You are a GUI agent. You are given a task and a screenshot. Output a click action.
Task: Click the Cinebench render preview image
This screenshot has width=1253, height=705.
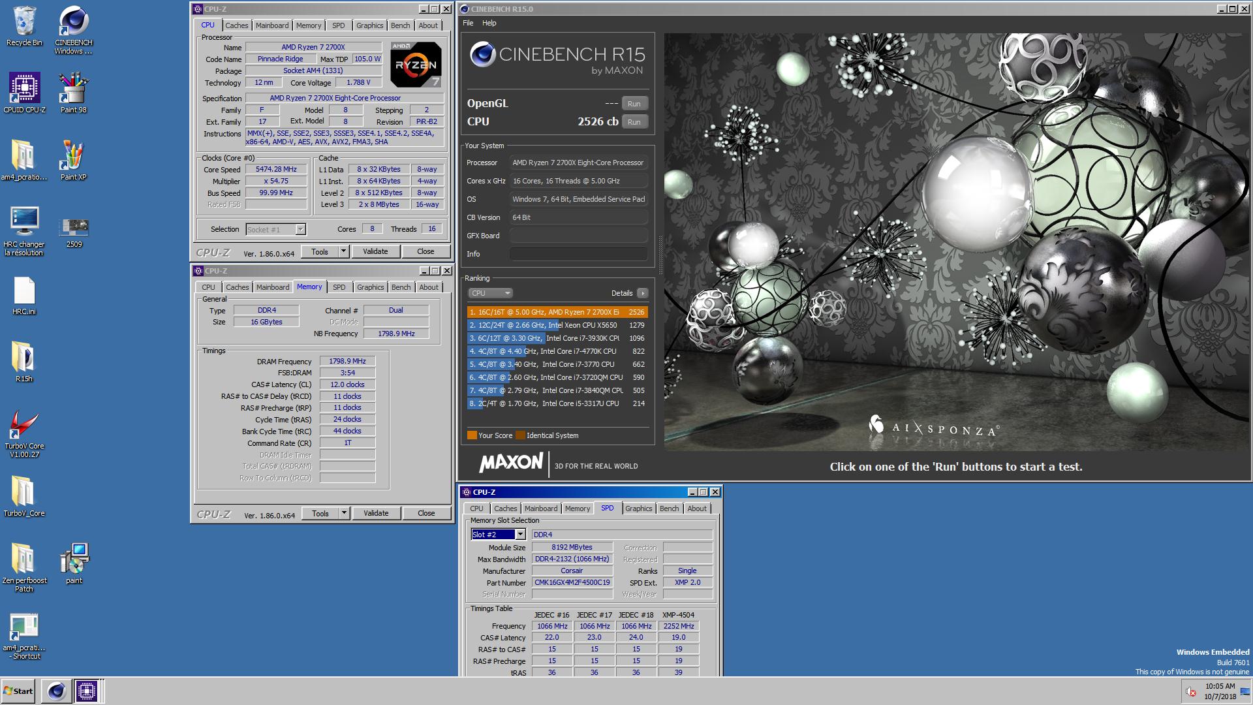955,242
